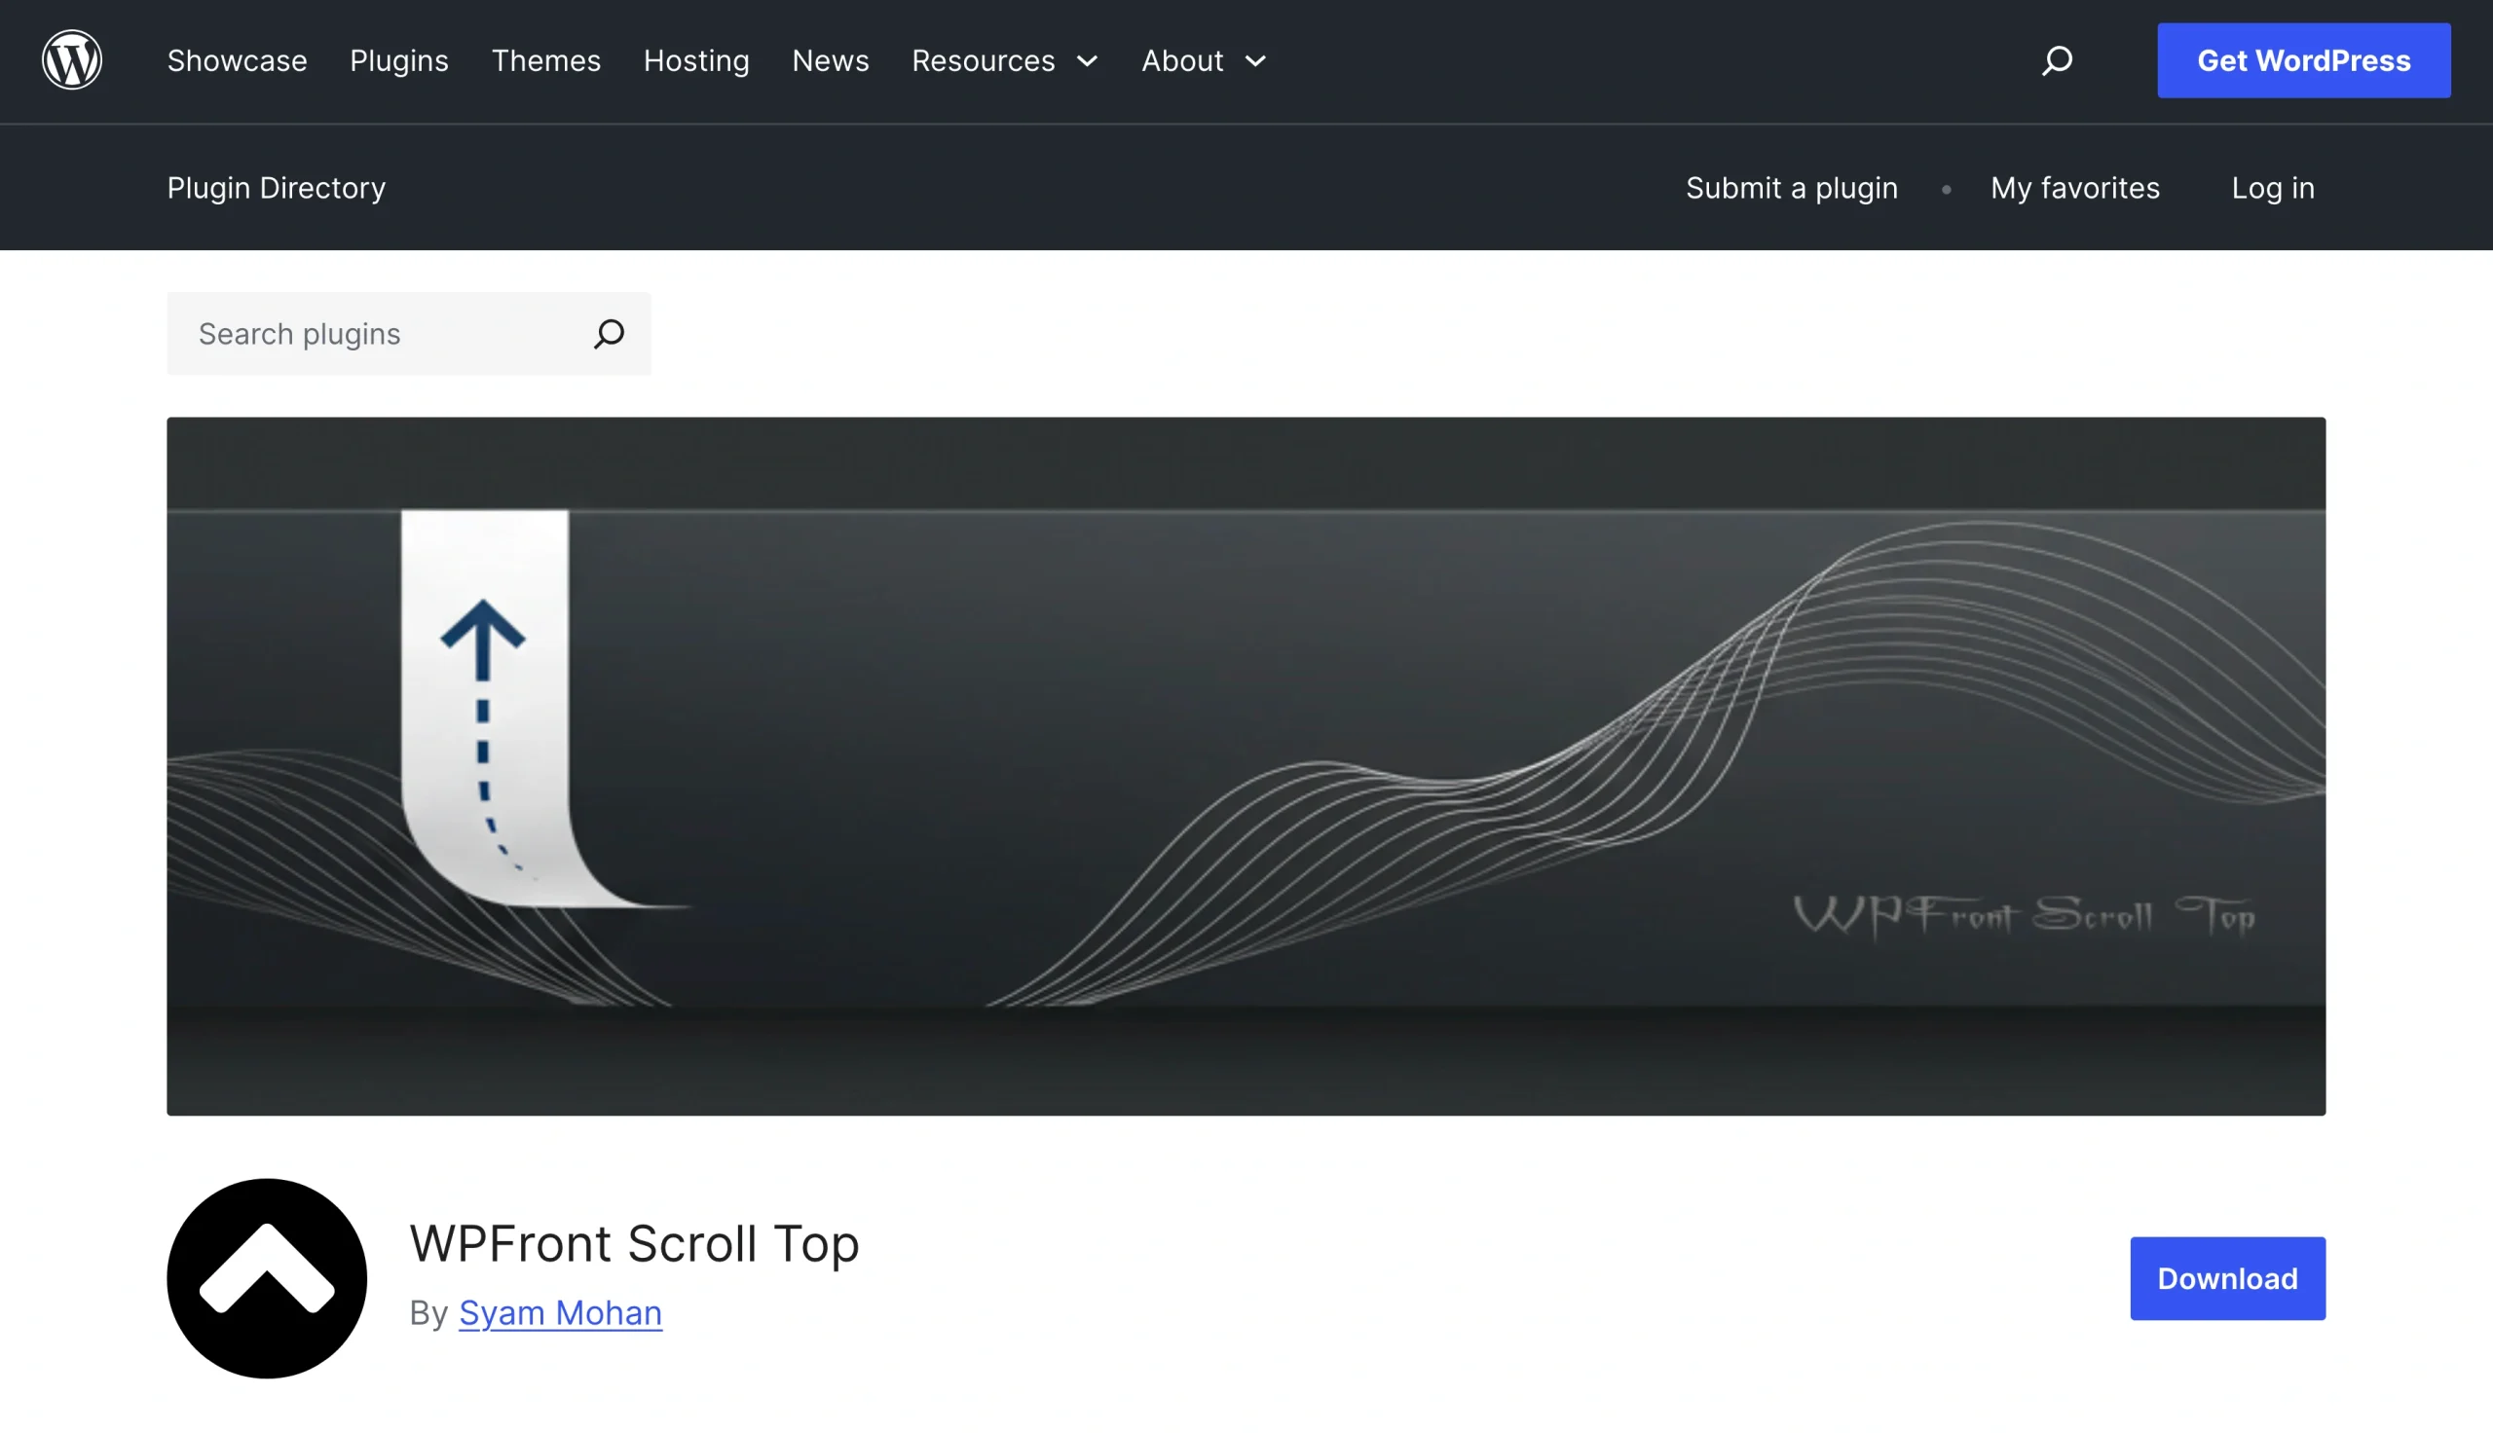Open the Showcase menu item
Viewport: 2493px width, 1433px height.
pyautogui.click(x=238, y=61)
